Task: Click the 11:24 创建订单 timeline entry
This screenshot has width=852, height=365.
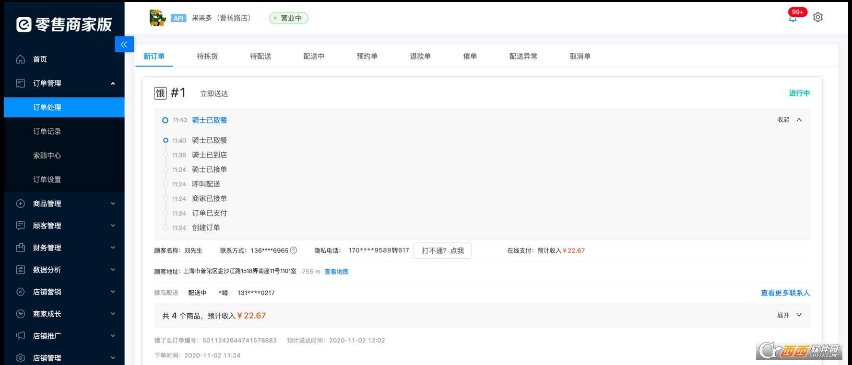Action: tap(196, 228)
